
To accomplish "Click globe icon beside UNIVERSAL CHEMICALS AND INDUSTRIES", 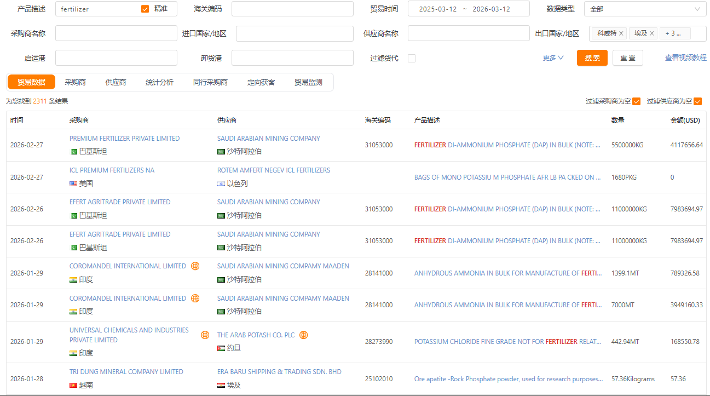I will click(x=205, y=335).
